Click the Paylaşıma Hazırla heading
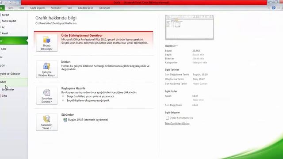The width and height of the screenshot is (283, 159). click(x=73, y=88)
